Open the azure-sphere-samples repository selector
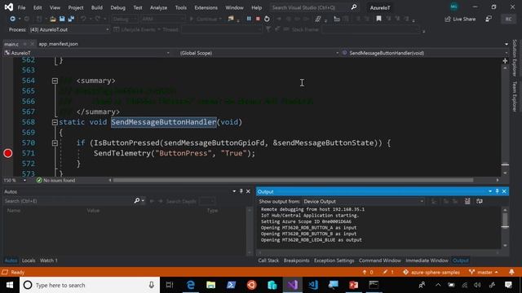Viewport: 522px width, 293px height. tap(431, 272)
